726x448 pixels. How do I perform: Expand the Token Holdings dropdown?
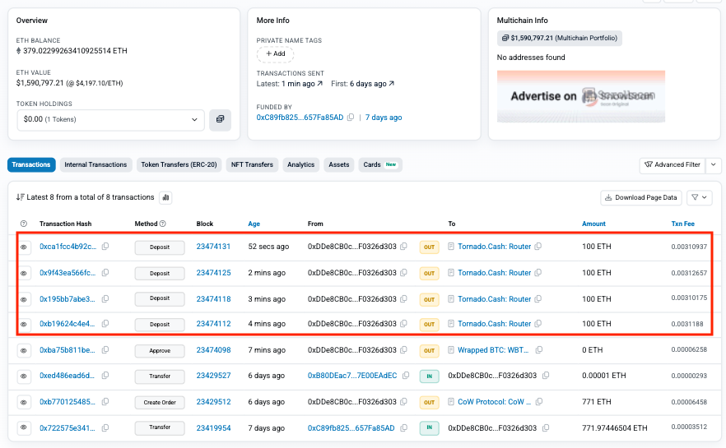point(109,119)
